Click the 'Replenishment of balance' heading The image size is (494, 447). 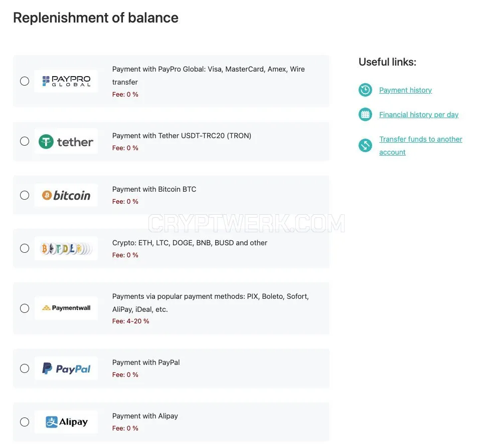[x=96, y=18]
